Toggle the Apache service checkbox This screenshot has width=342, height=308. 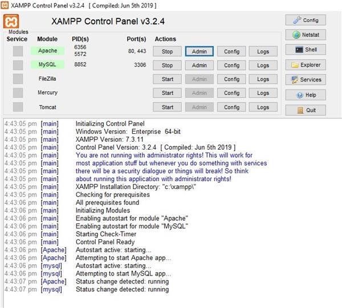tap(18, 51)
